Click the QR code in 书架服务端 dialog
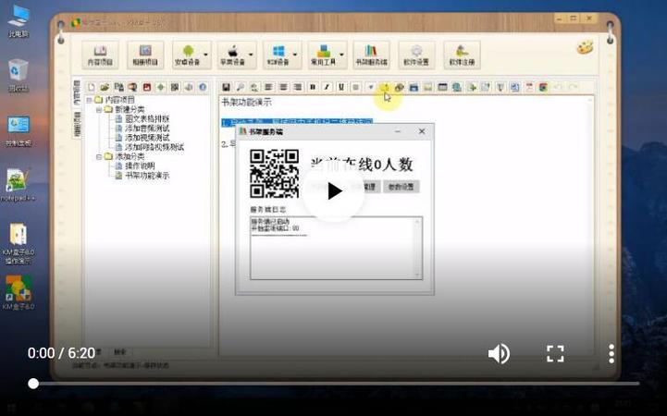The height and width of the screenshot is (416, 667). 275,174
